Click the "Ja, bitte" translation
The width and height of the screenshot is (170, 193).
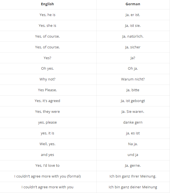(x=133, y=90)
